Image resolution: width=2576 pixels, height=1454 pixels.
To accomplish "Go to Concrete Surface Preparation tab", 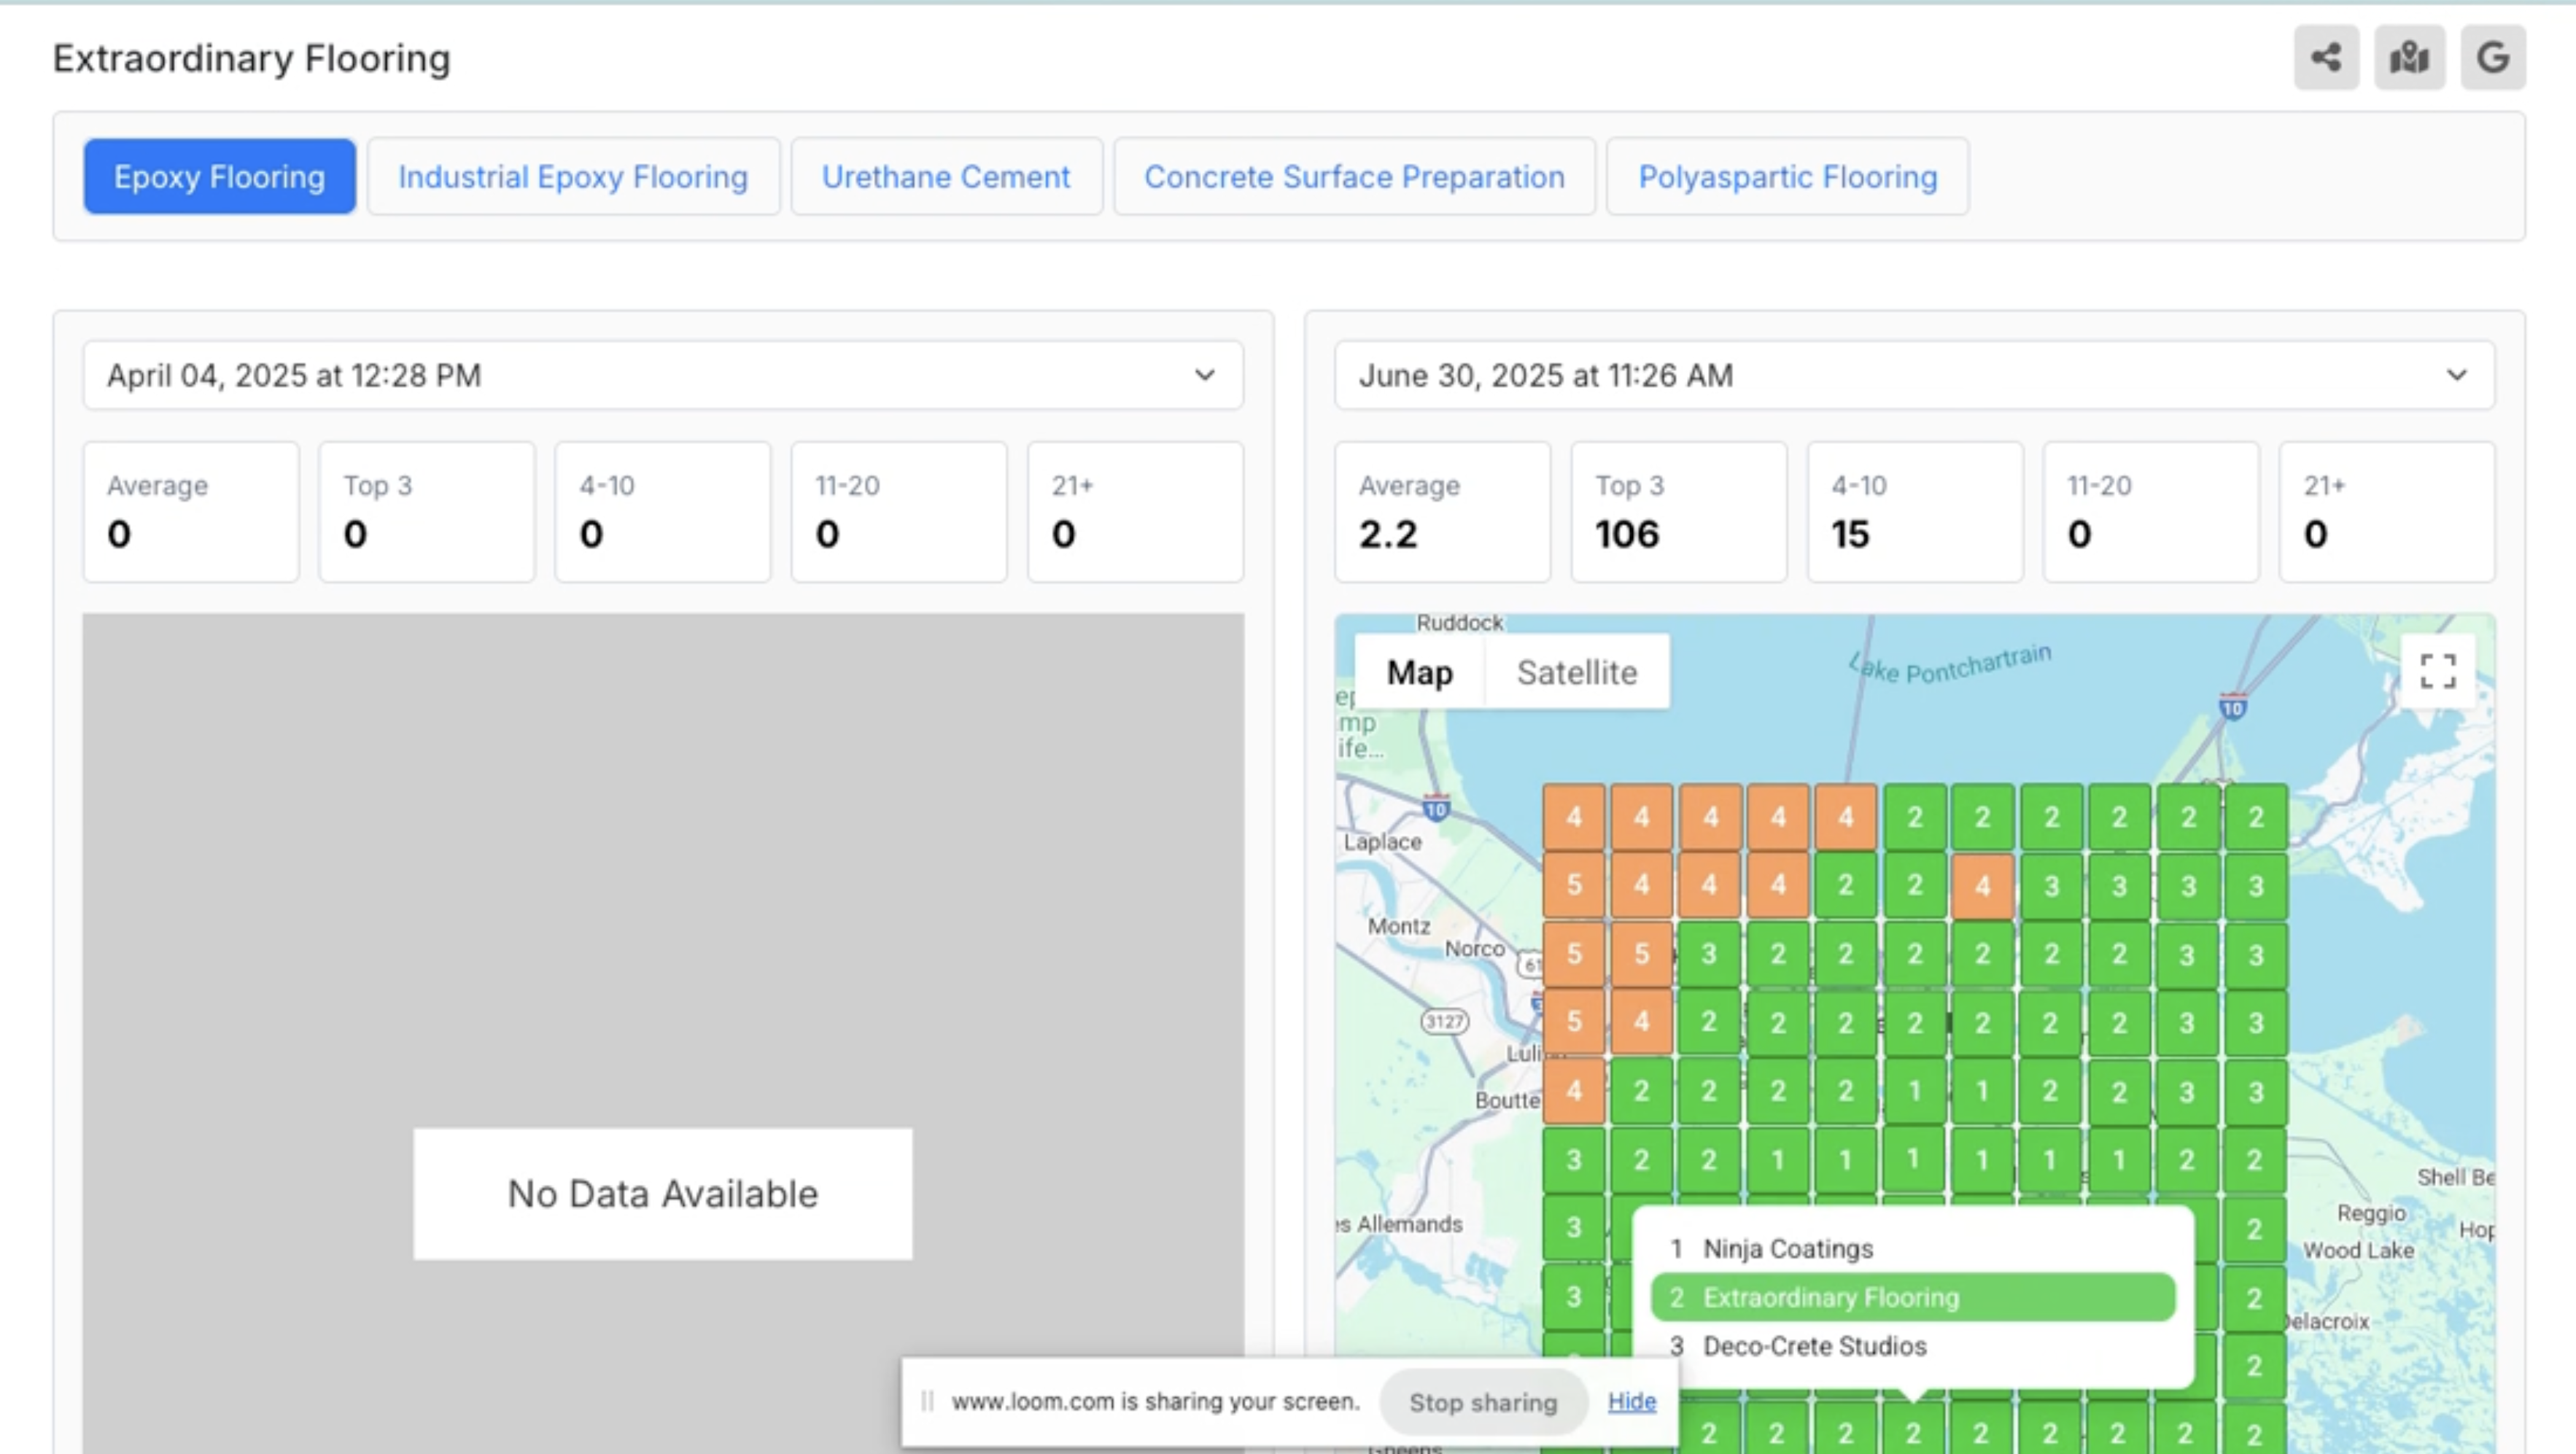I will pos(1354,176).
